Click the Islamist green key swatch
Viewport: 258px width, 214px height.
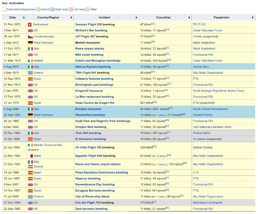(38, 10)
